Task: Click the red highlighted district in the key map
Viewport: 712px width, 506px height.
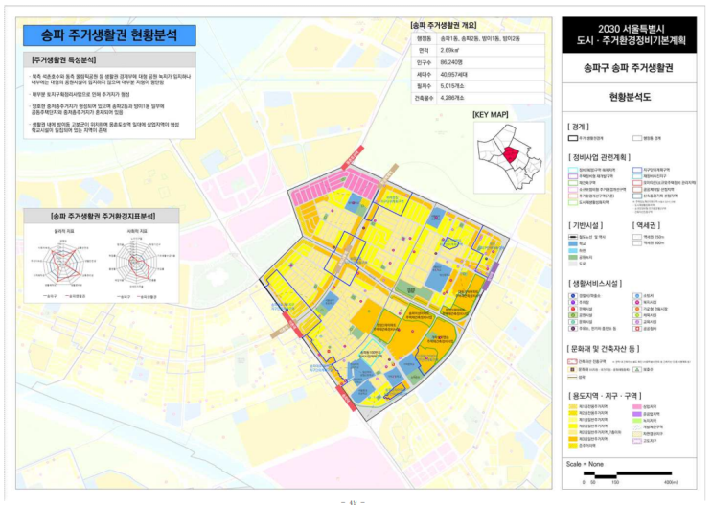Action: tap(513, 155)
